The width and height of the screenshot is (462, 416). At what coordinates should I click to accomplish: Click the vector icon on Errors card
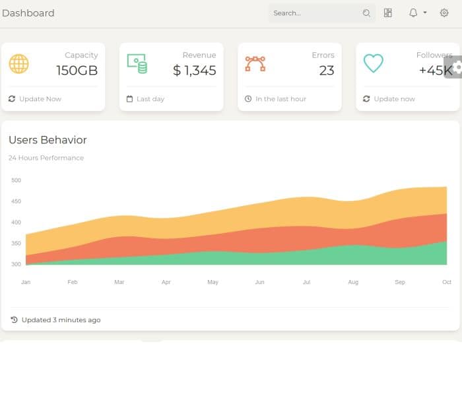click(x=255, y=63)
